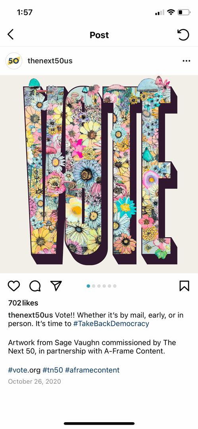The image size is (198, 429).
Task: Open the #aframecontent hashtag
Action: pos(92,370)
